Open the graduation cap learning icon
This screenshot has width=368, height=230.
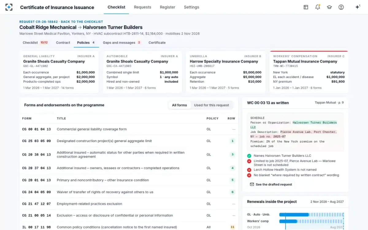tap(329, 7)
